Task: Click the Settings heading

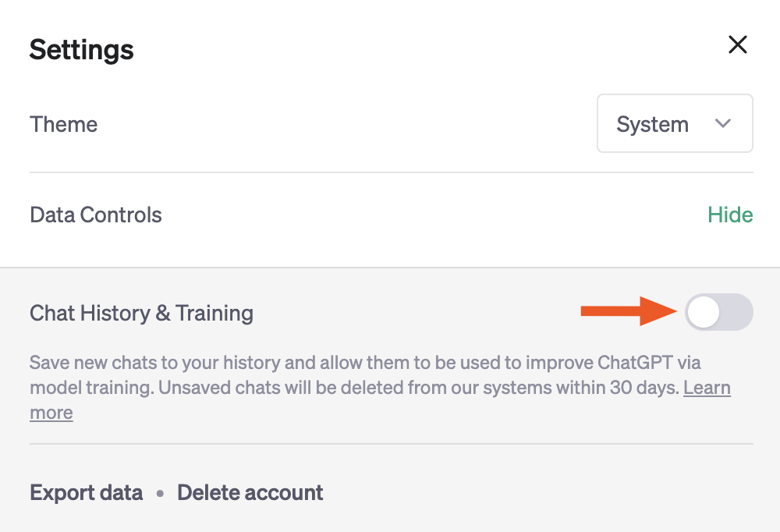Action: [81, 49]
